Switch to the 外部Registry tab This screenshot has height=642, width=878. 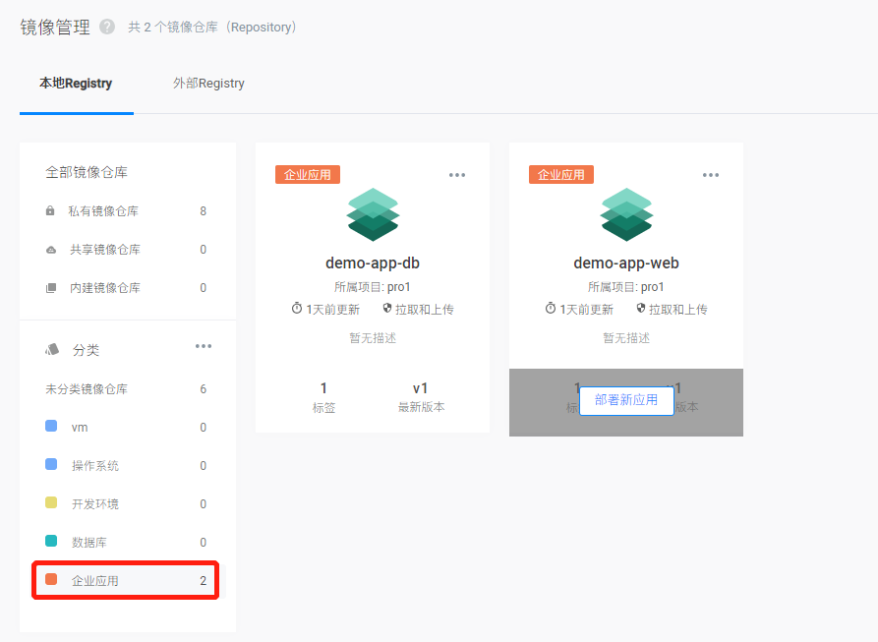click(x=208, y=84)
